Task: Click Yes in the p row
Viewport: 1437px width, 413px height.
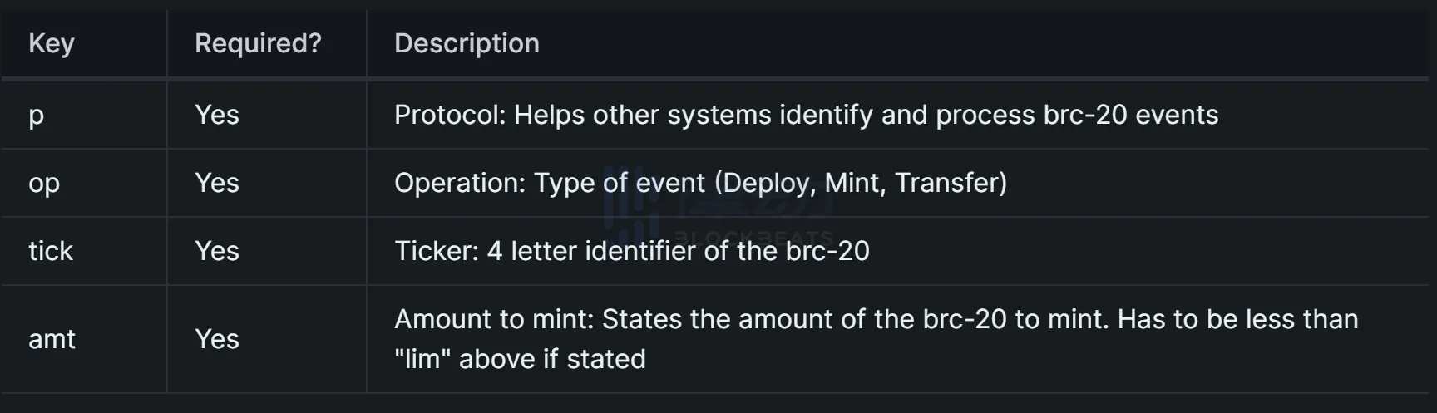Action: (x=217, y=115)
